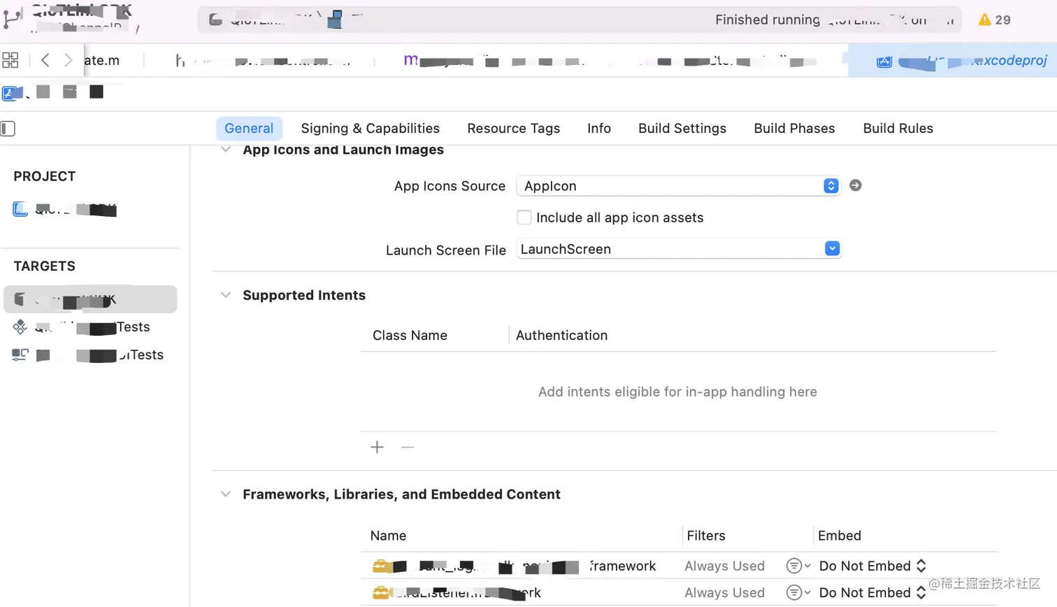Open the filter options in the first framework row

click(798, 566)
